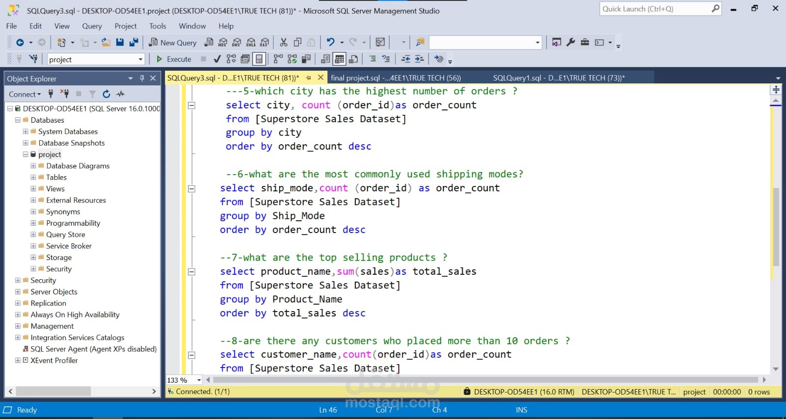Click the Execute button

tap(174, 59)
